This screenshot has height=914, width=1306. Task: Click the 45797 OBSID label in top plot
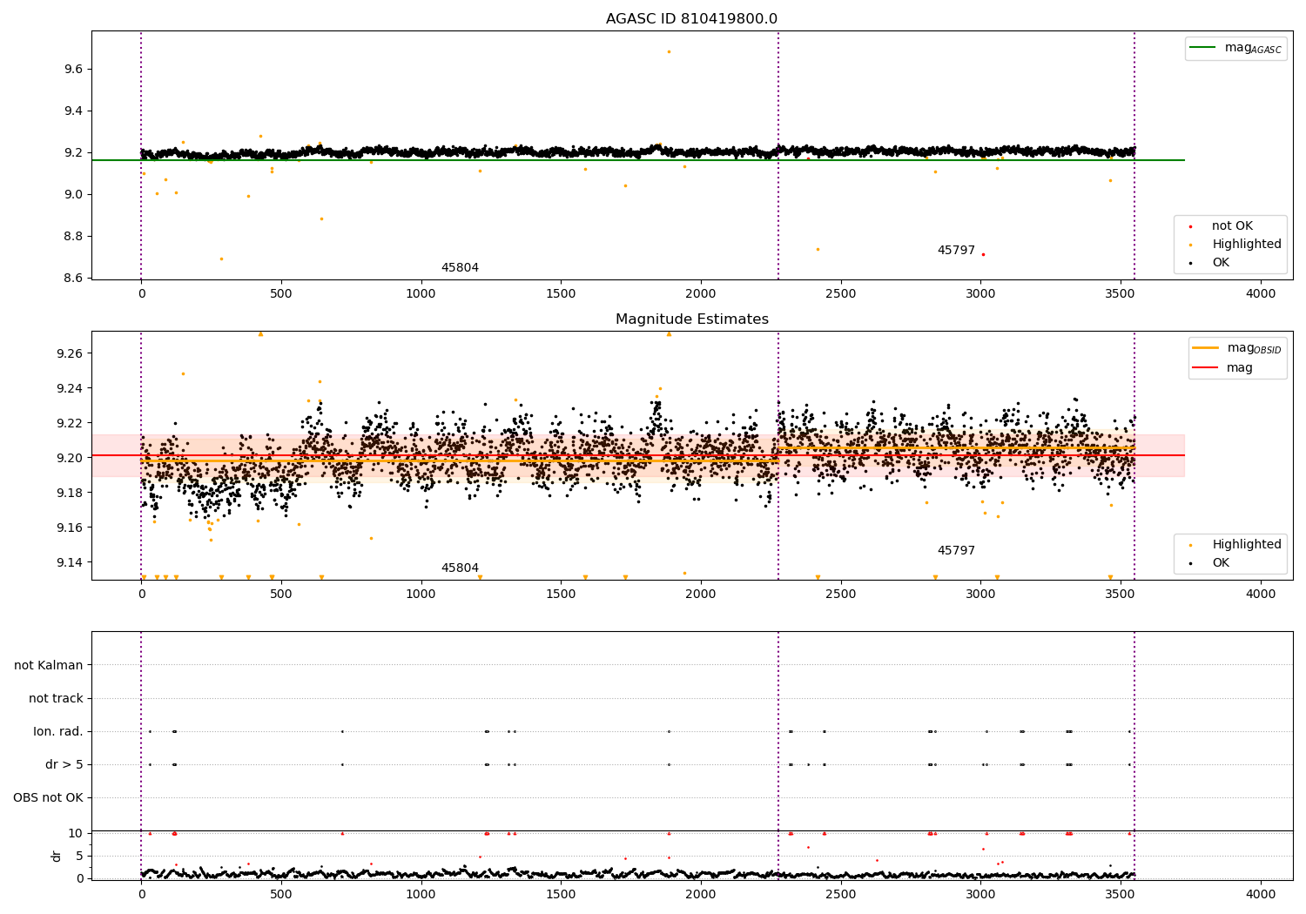click(x=956, y=251)
